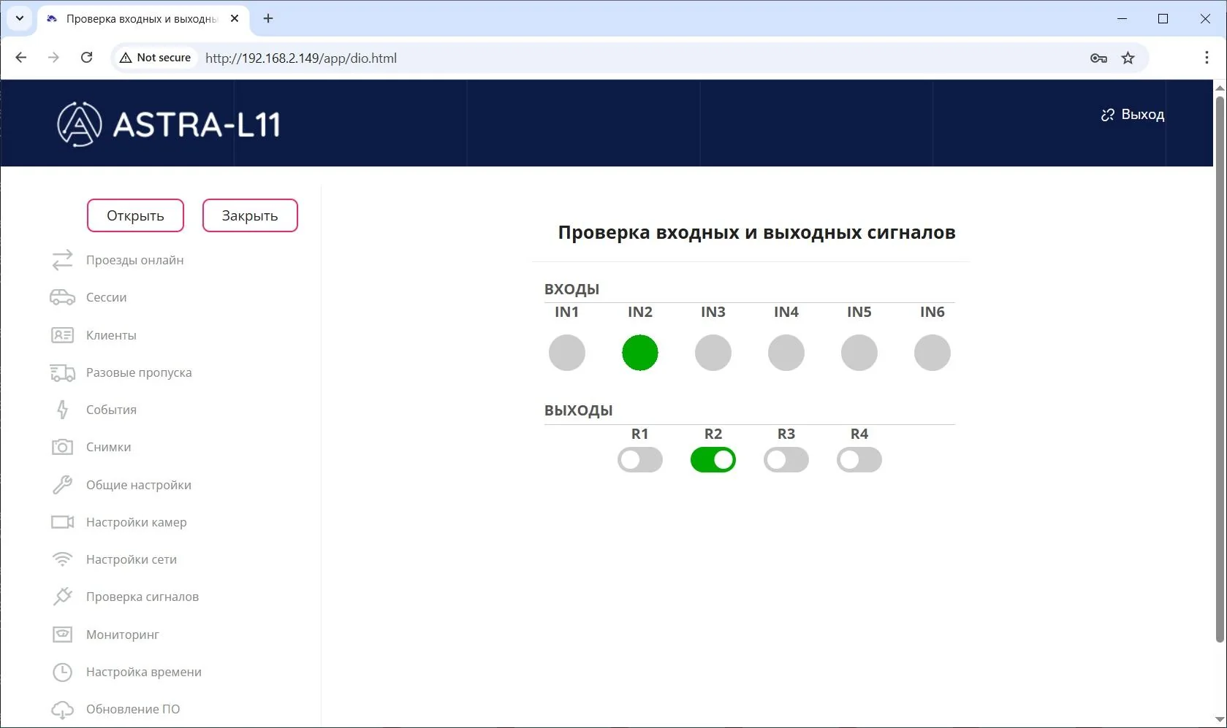Image resolution: width=1227 pixels, height=728 pixels.
Task: Click the cloud download icon for Обновление ПО
Action: pyautogui.click(x=62, y=709)
